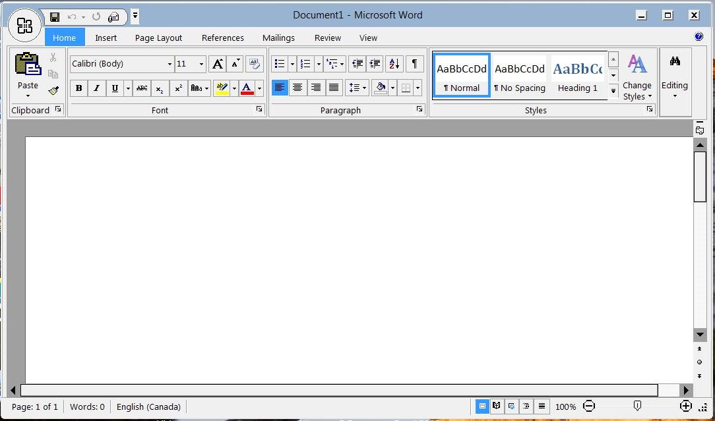Image resolution: width=715 pixels, height=421 pixels.
Task: Click the Redo icon
Action: (96, 17)
